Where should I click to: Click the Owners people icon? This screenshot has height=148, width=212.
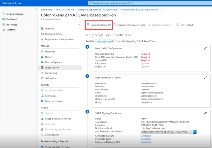pos(42,57)
